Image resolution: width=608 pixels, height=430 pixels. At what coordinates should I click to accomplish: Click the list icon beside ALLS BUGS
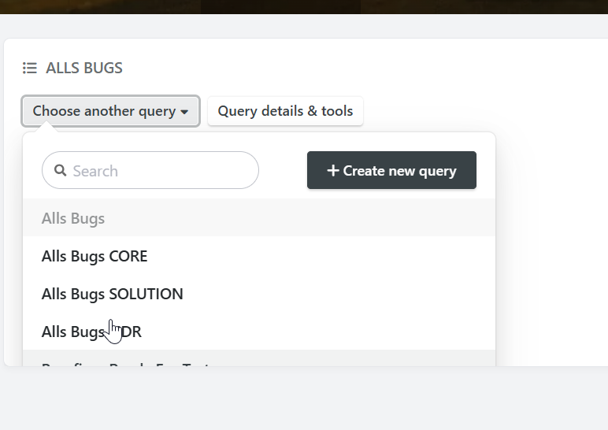tap(29, 68)
